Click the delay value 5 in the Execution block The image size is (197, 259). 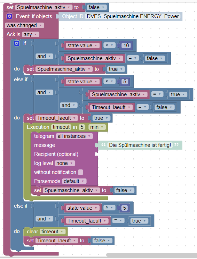[82, 127]
